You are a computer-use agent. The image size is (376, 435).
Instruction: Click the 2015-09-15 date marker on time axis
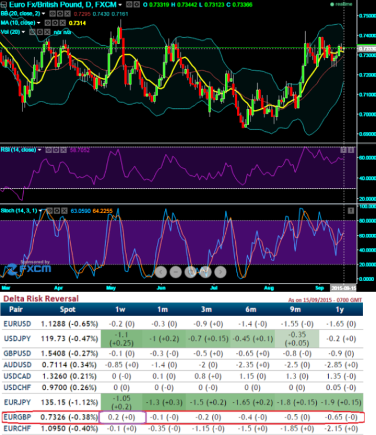pyautogui.click(x=342, y=287)
